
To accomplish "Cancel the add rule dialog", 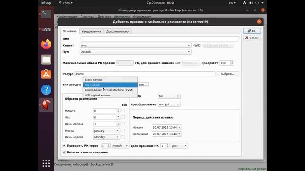I will click(252, 38).
